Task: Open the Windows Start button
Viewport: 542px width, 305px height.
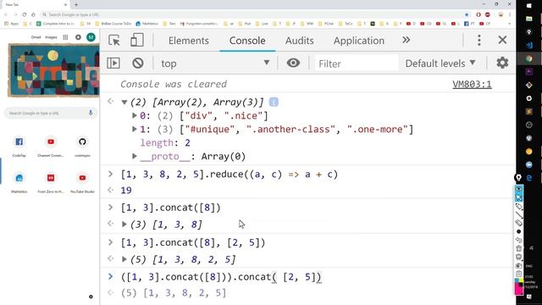Action: point(528,6)
